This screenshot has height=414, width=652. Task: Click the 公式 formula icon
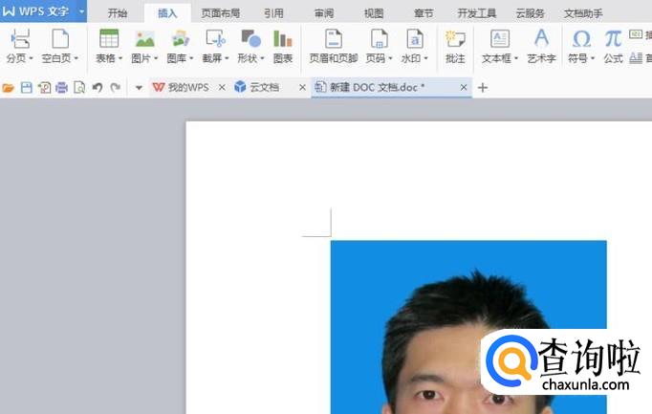613,39
